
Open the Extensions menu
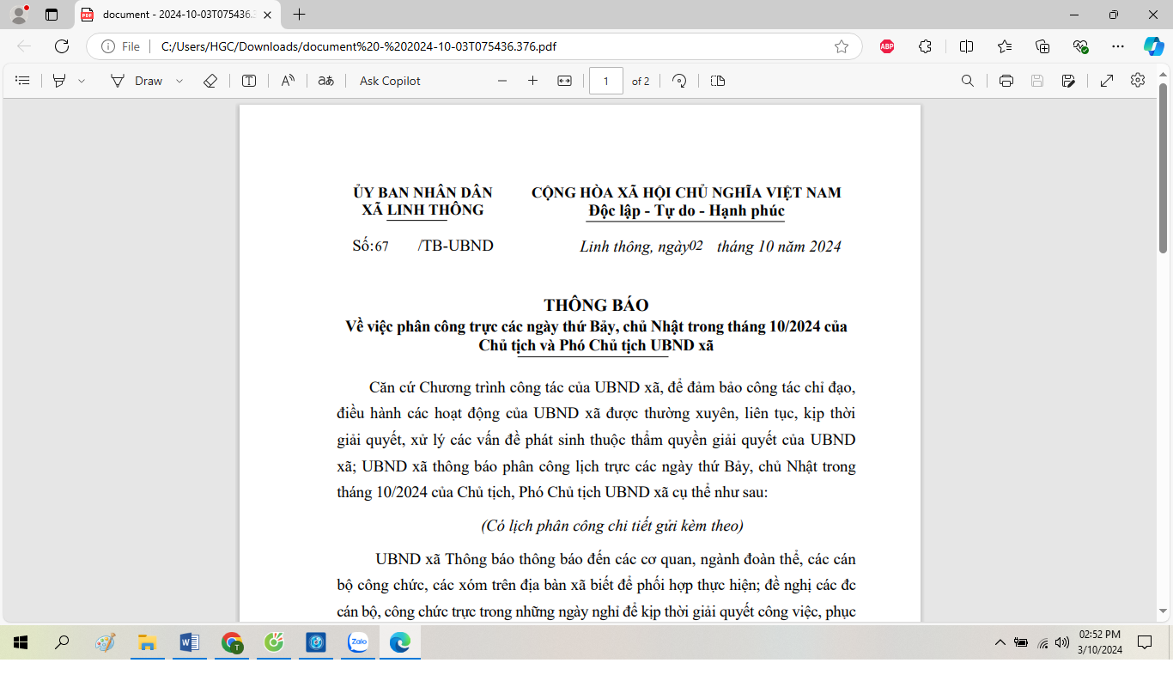coord(925,46)
